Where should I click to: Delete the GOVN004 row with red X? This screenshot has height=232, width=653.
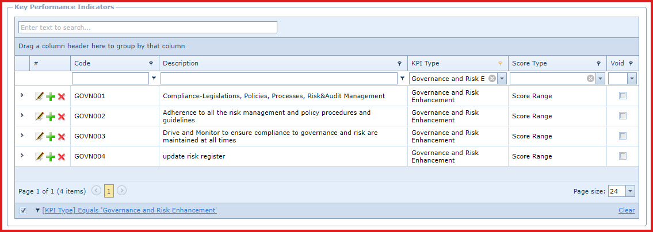pyautogui.click(x=61, y=157)
